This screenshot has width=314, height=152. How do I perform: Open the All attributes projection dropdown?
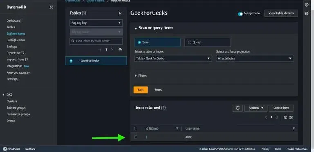[x=255, y=58]
